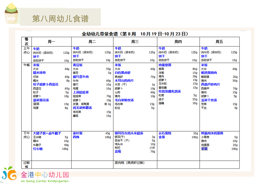Screen dimensions: 259x183
Task: Click the highlighted fruit name 苹果
Action: point(204,149)
